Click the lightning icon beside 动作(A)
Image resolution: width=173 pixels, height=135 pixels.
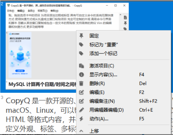point(81,119)
